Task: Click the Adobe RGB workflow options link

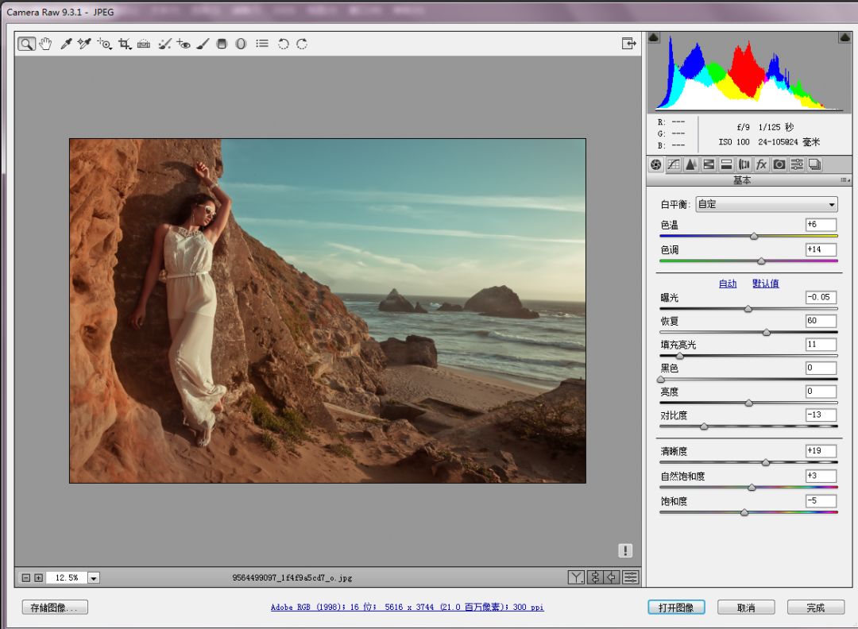Action: coord(407,608)
